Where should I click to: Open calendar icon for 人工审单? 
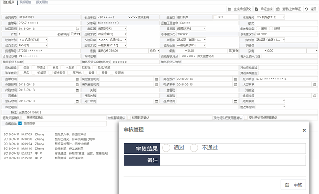pos(315,85)
